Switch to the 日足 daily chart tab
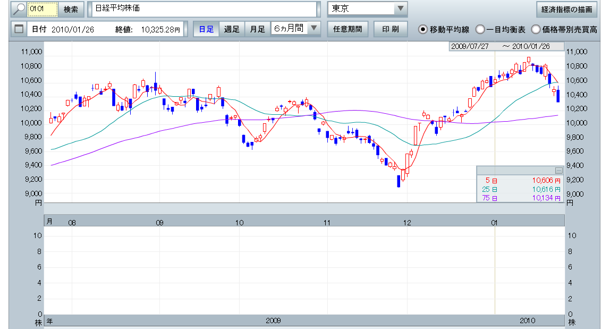This screenshot has height=329, width=610. [x=206, y=29]
